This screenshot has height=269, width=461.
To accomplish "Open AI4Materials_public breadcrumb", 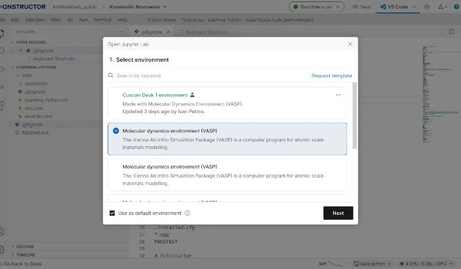I will [75, 6].
